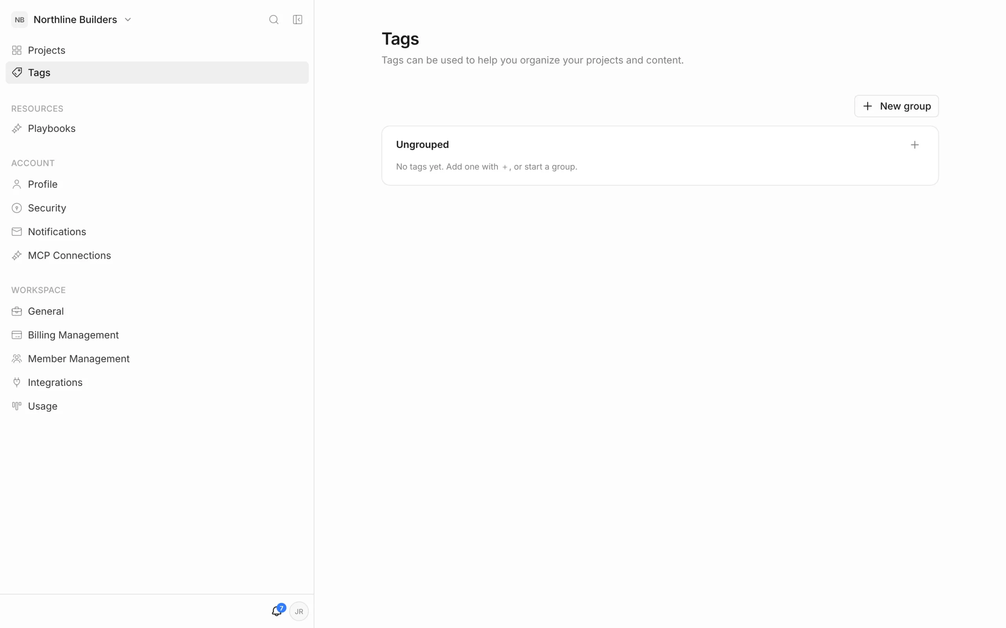Collapse the sidebar panel icon
Viewport: 1006px width, 628px height.
coord(297,20)
